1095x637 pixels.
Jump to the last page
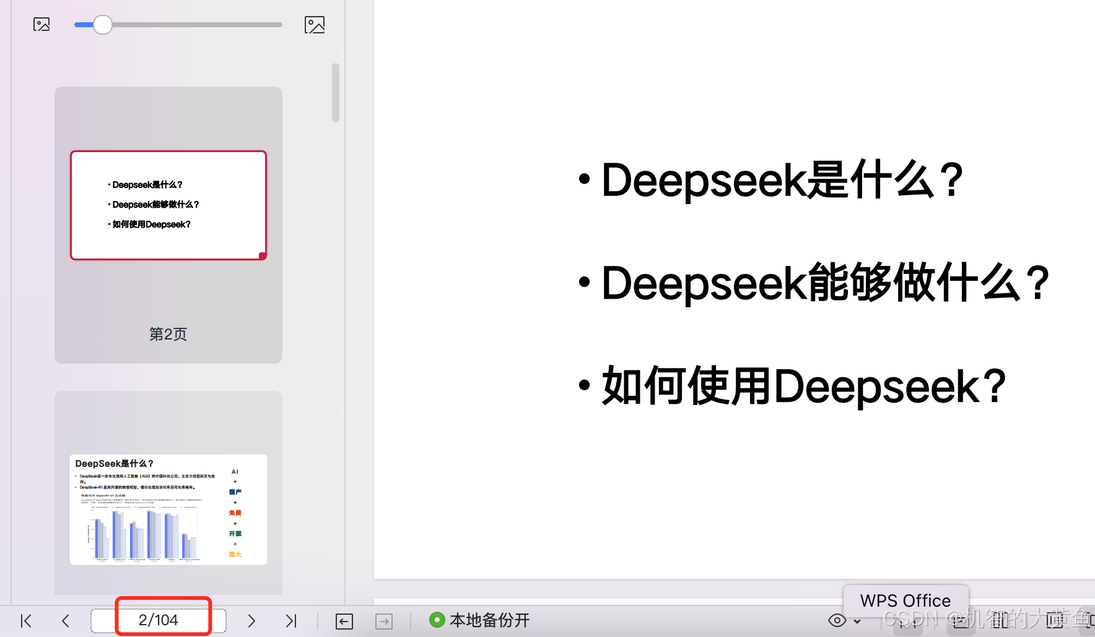coord(291,620)
